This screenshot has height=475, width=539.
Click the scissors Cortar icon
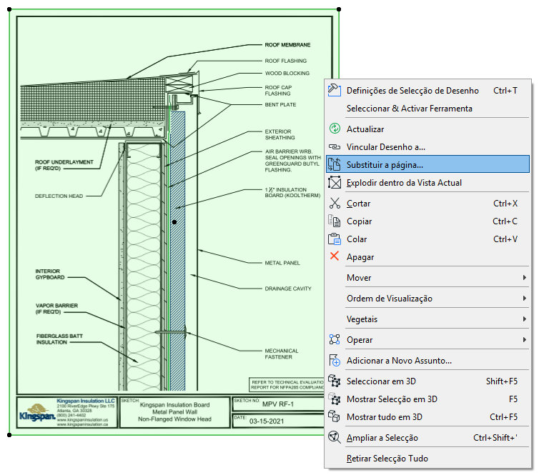pos(335,204)
